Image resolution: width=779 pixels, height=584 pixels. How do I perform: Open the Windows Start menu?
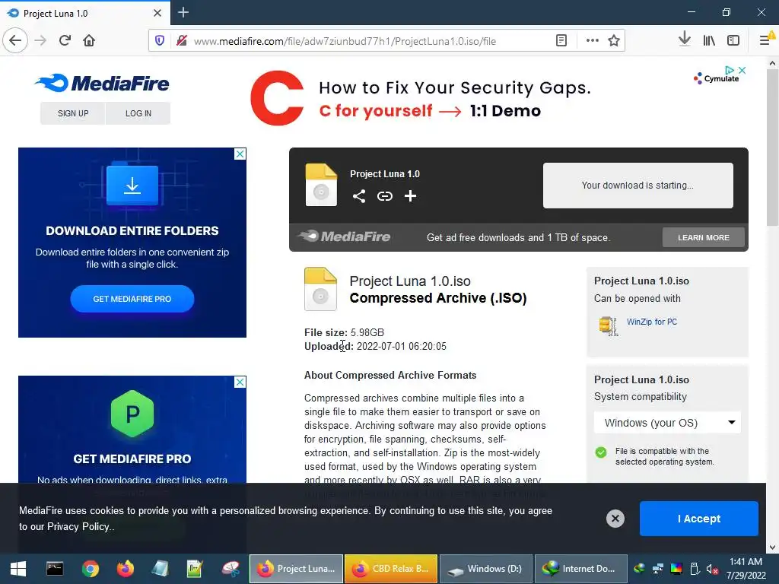coord(18,569)
